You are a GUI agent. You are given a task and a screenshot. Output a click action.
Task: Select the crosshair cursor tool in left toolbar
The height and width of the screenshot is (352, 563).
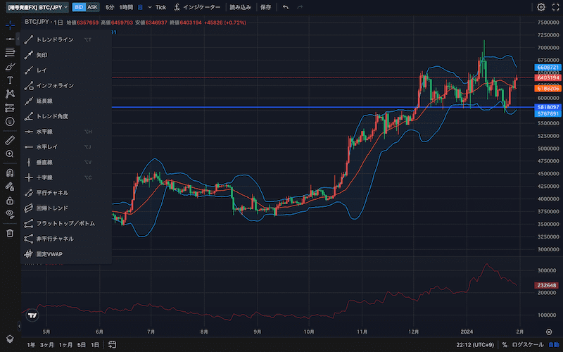(10, 25)
